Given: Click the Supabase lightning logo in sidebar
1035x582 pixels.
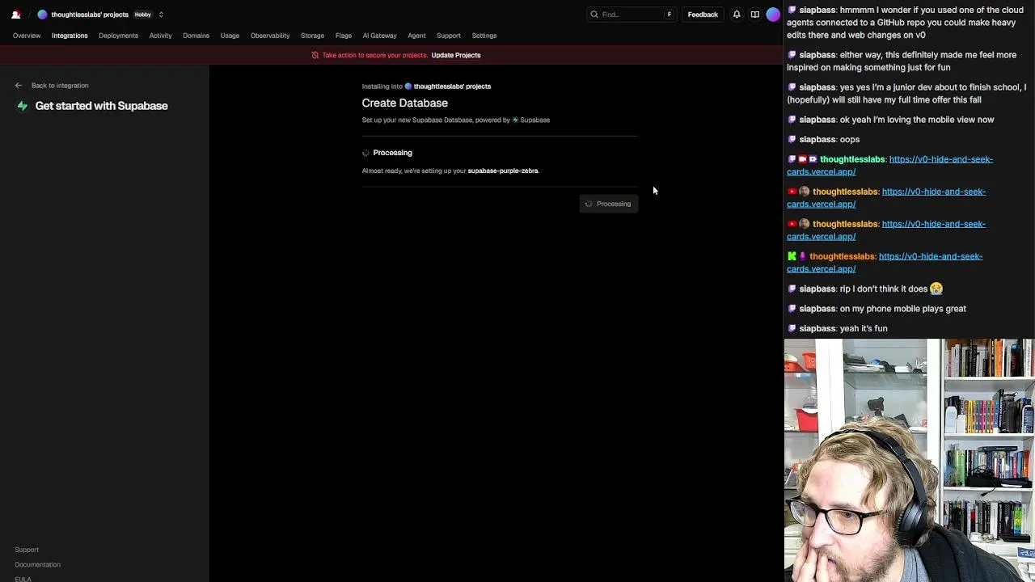Looking at the screenshot, I should (22, 106).
